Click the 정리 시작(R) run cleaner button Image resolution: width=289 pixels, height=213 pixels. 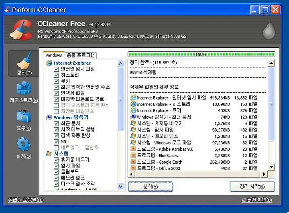point(252,187)
